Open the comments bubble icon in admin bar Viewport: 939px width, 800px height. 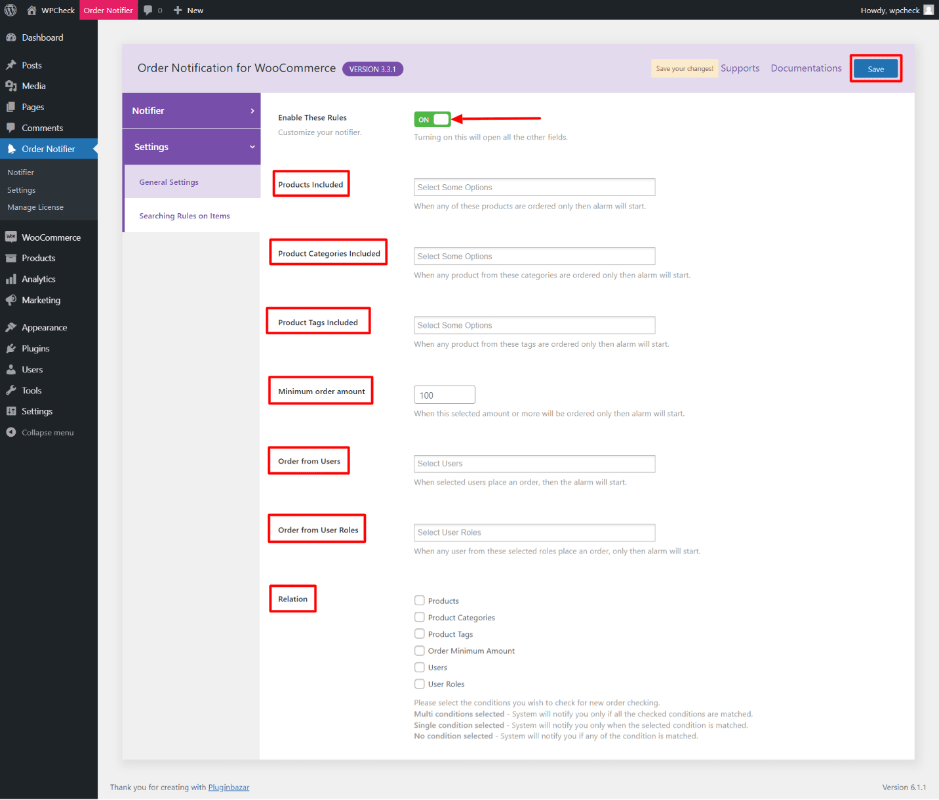[x=148, y=10]
